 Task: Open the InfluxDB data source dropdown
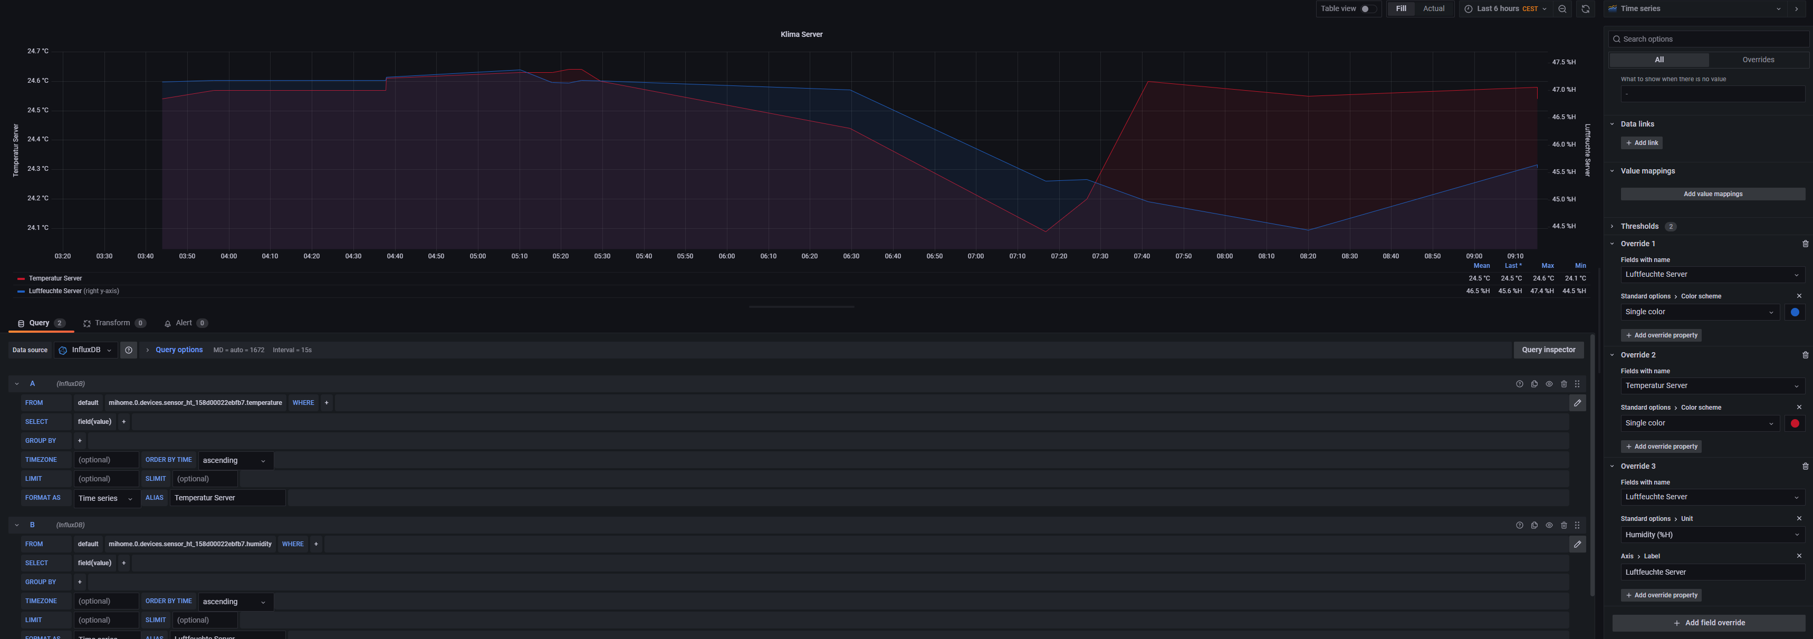tap(86, 351)
